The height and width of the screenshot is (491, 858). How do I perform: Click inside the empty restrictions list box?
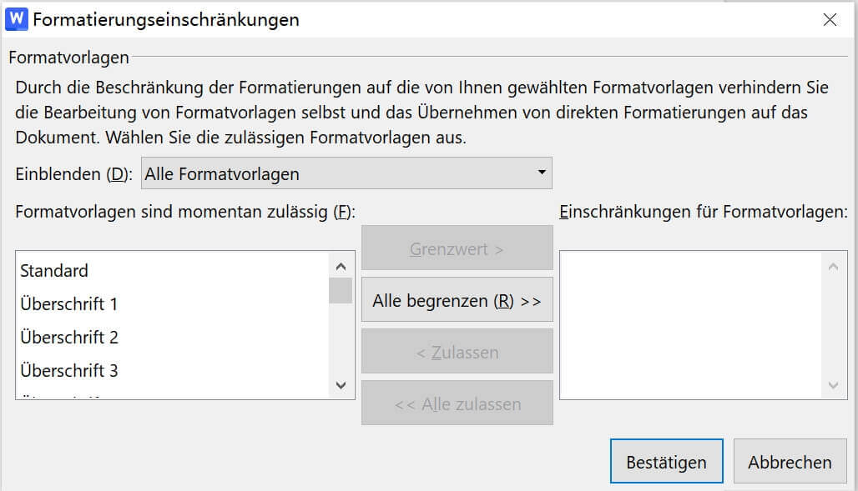[697, 325]
